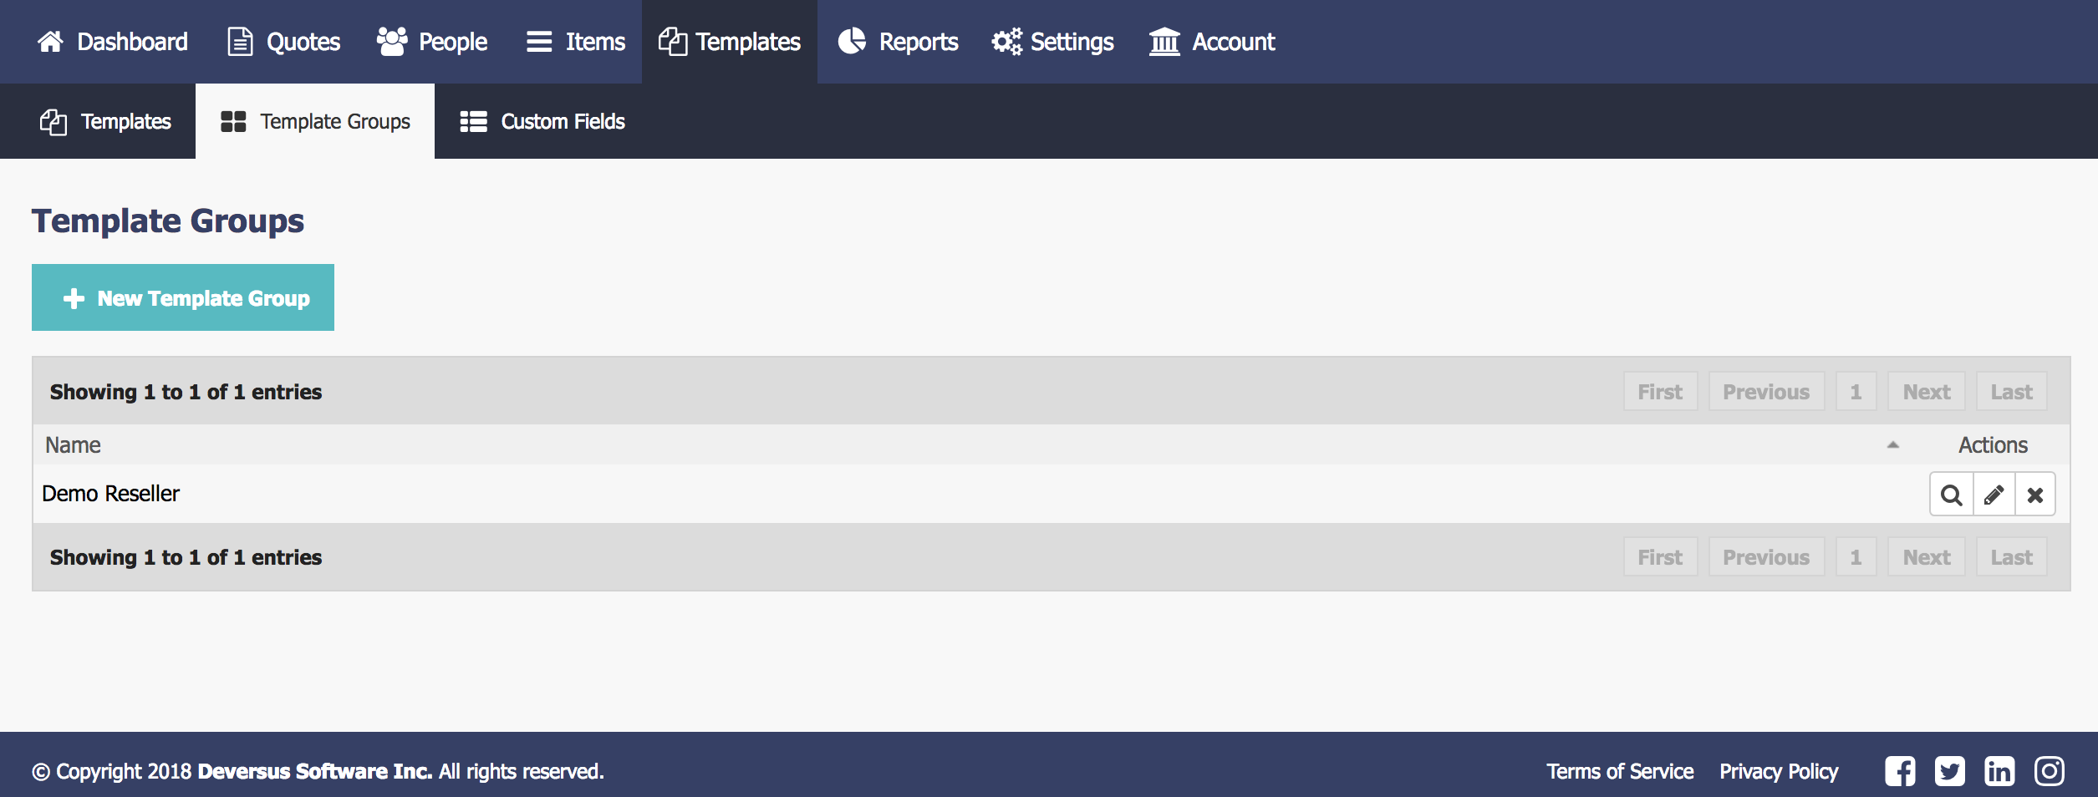Open the Facebook icon in footer
Screen dimensions: 2098x797
(x=1900, y=771)
